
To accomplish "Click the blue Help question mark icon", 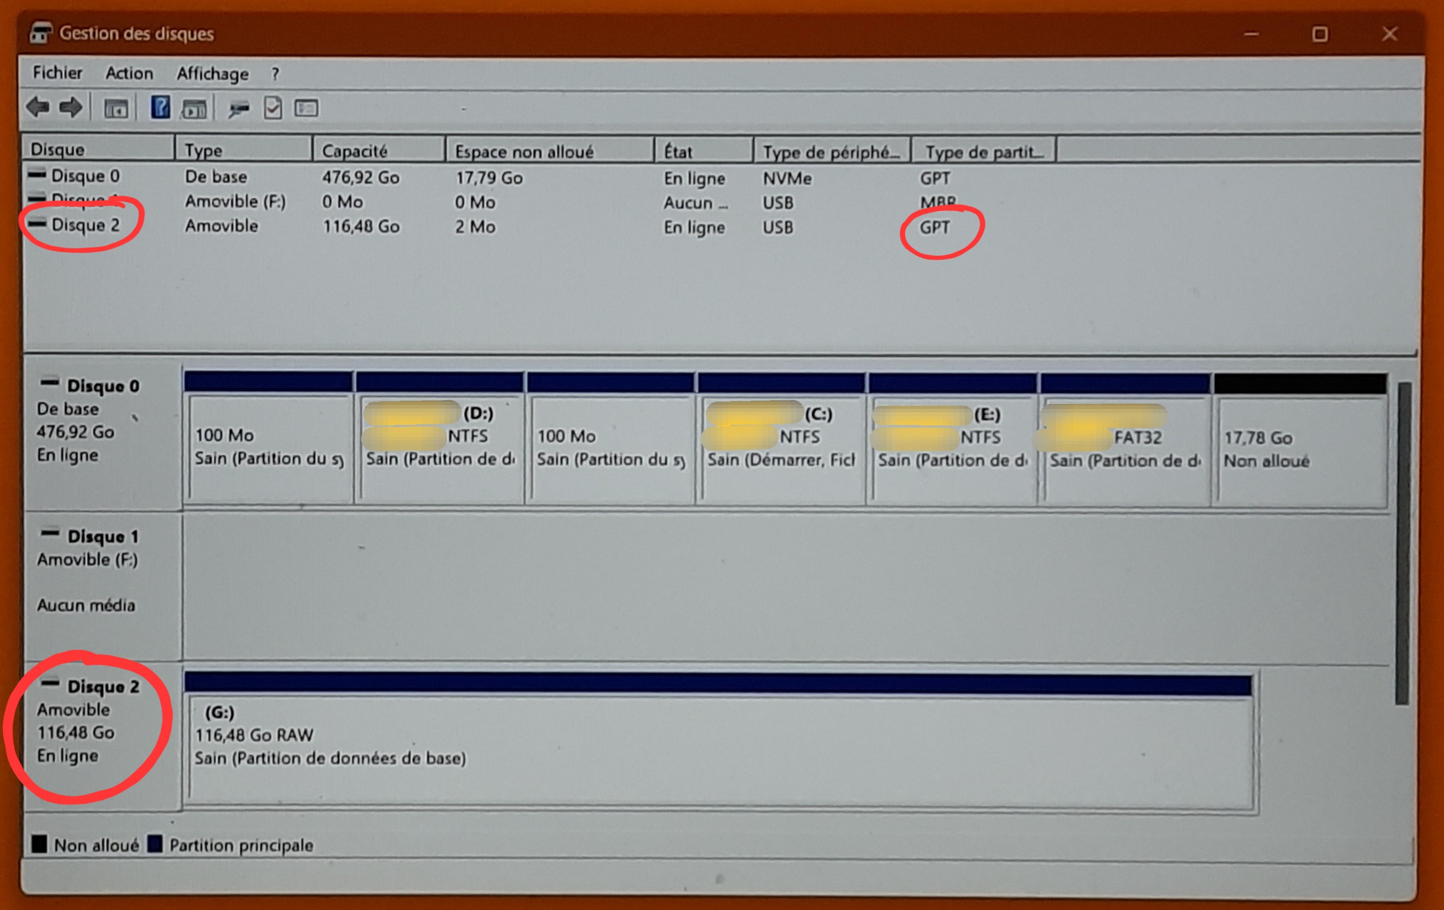I will click(x=160, y=108).
